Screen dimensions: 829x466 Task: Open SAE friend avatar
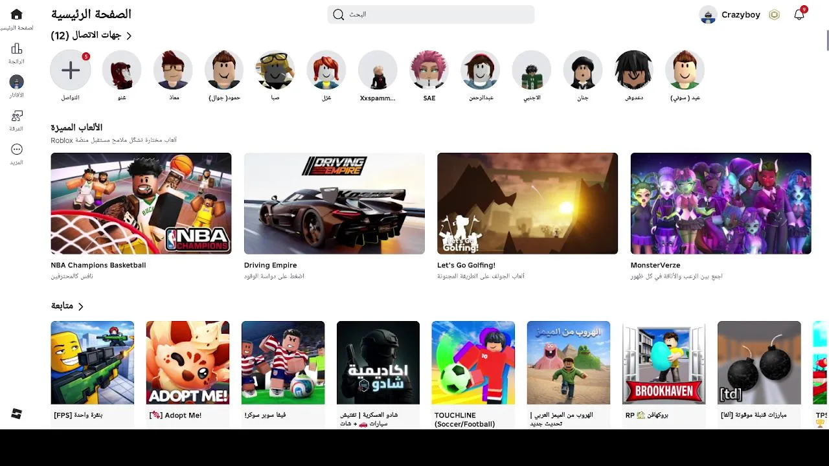(x=429, y=70)
